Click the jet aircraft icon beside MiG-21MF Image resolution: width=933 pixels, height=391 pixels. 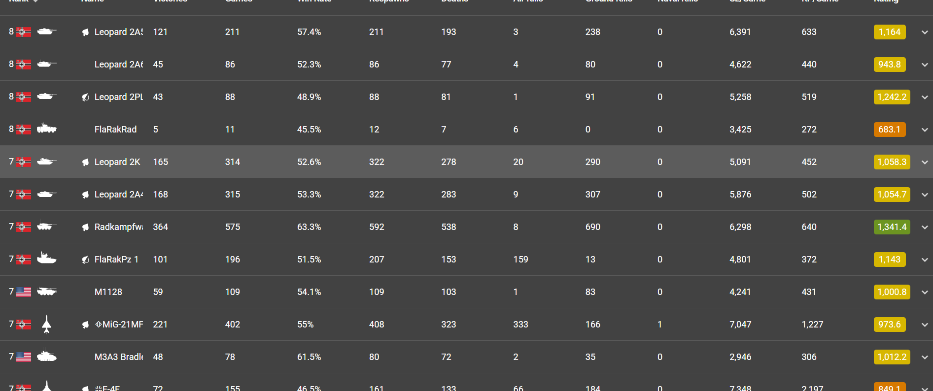[46, 324]
